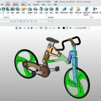Open the 视觉样式 ribbon tab
The width and height of the screenshot is (101, 101).
click(x=36, y=5)
